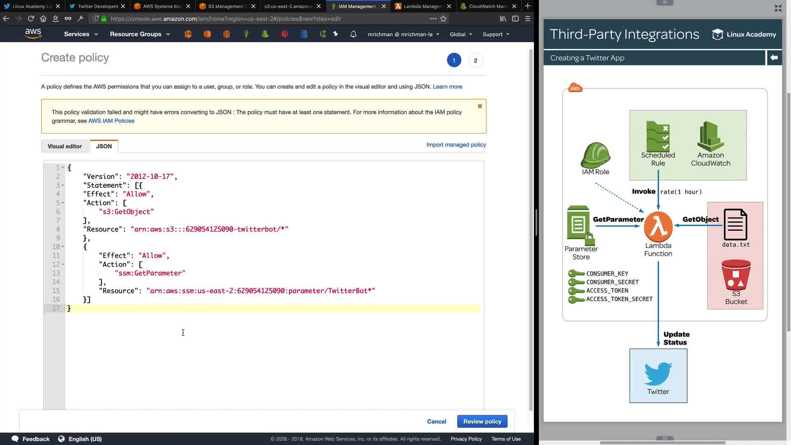The image size is (791, 445).
Task: Click the browser home icon
Action: (43, 19)
